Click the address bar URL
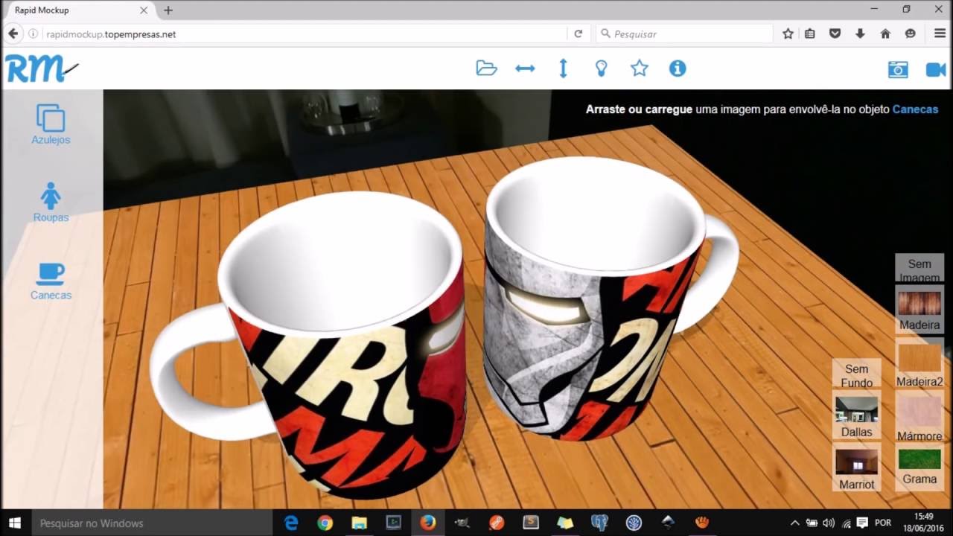953x536 pixels. tap(111, 34)
